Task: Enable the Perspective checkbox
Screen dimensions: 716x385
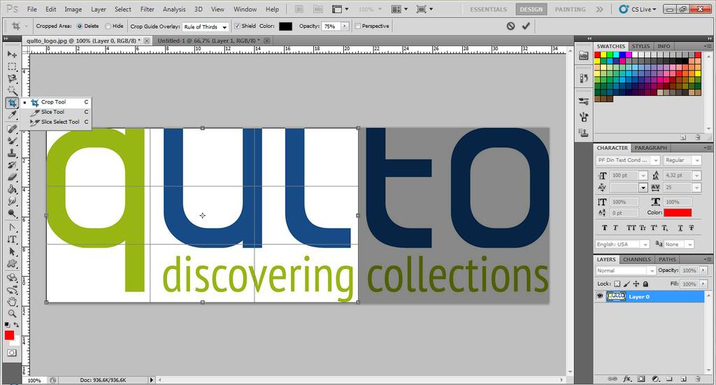Action: tap(357, 26)
